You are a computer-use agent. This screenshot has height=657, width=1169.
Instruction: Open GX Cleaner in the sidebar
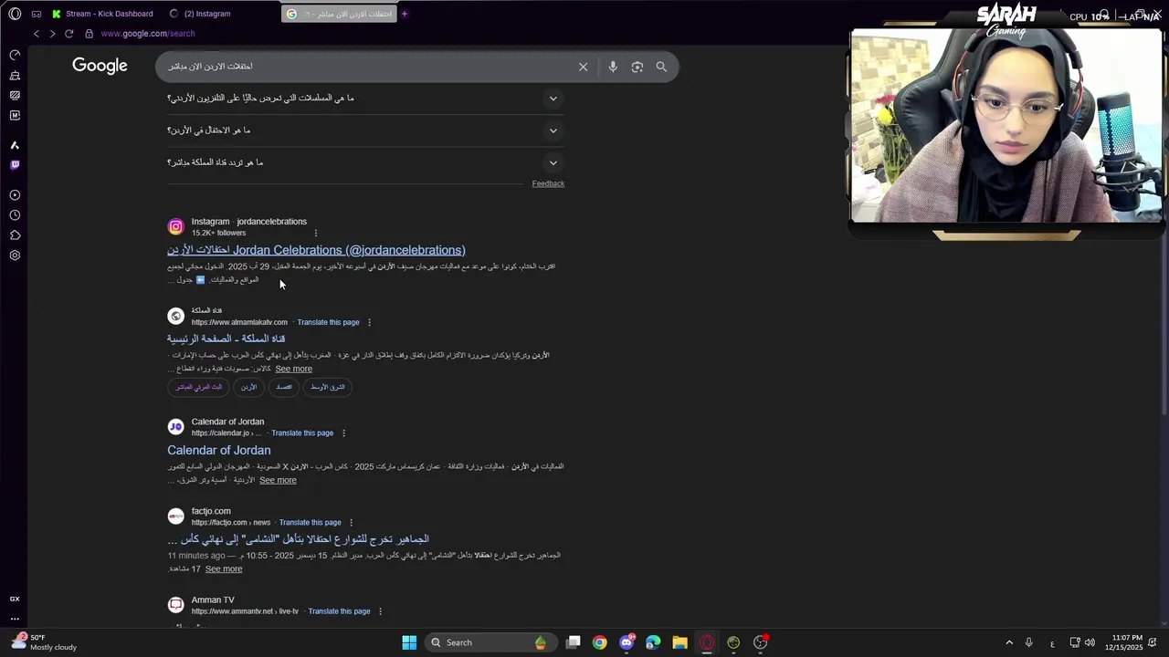15,76
